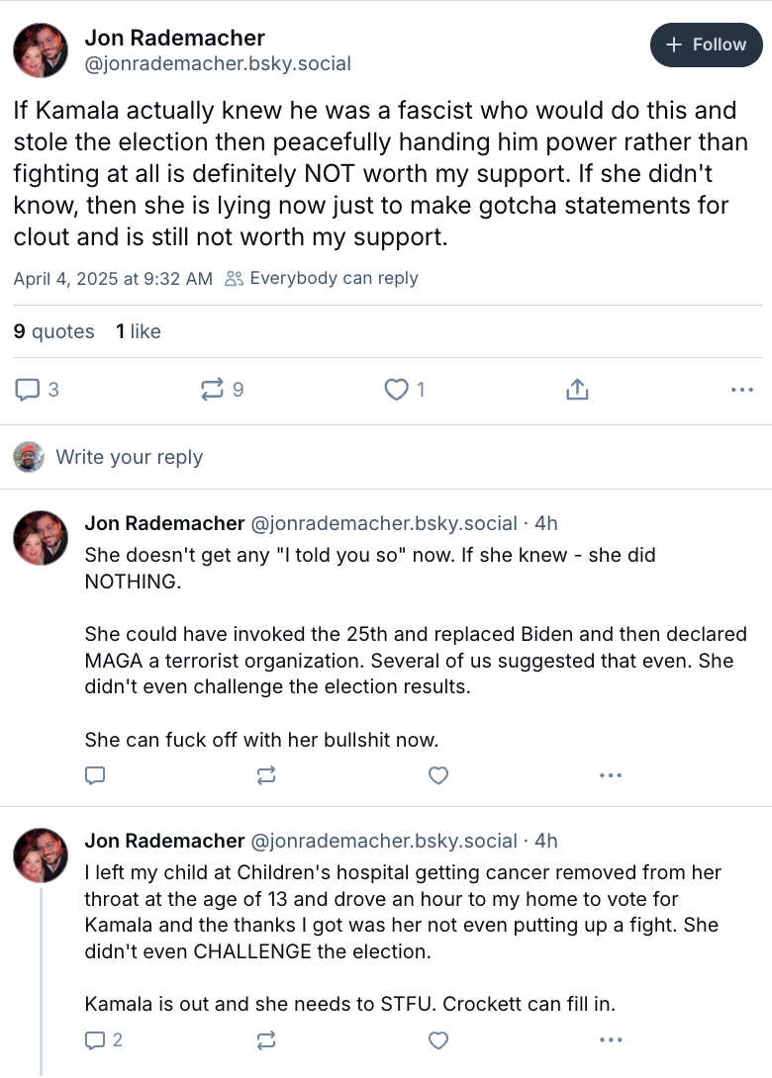Repost the "I told you so" post
This screenshot has height=1078, width=772.
(266, 775)
